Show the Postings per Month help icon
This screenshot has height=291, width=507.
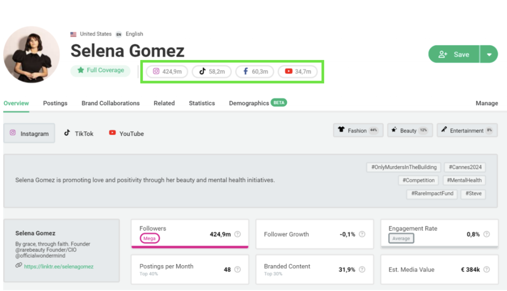point(237,269)
